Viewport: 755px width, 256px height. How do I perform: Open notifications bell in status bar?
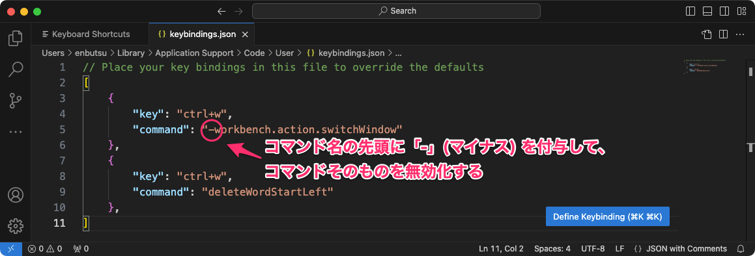[x=741, y=249]
